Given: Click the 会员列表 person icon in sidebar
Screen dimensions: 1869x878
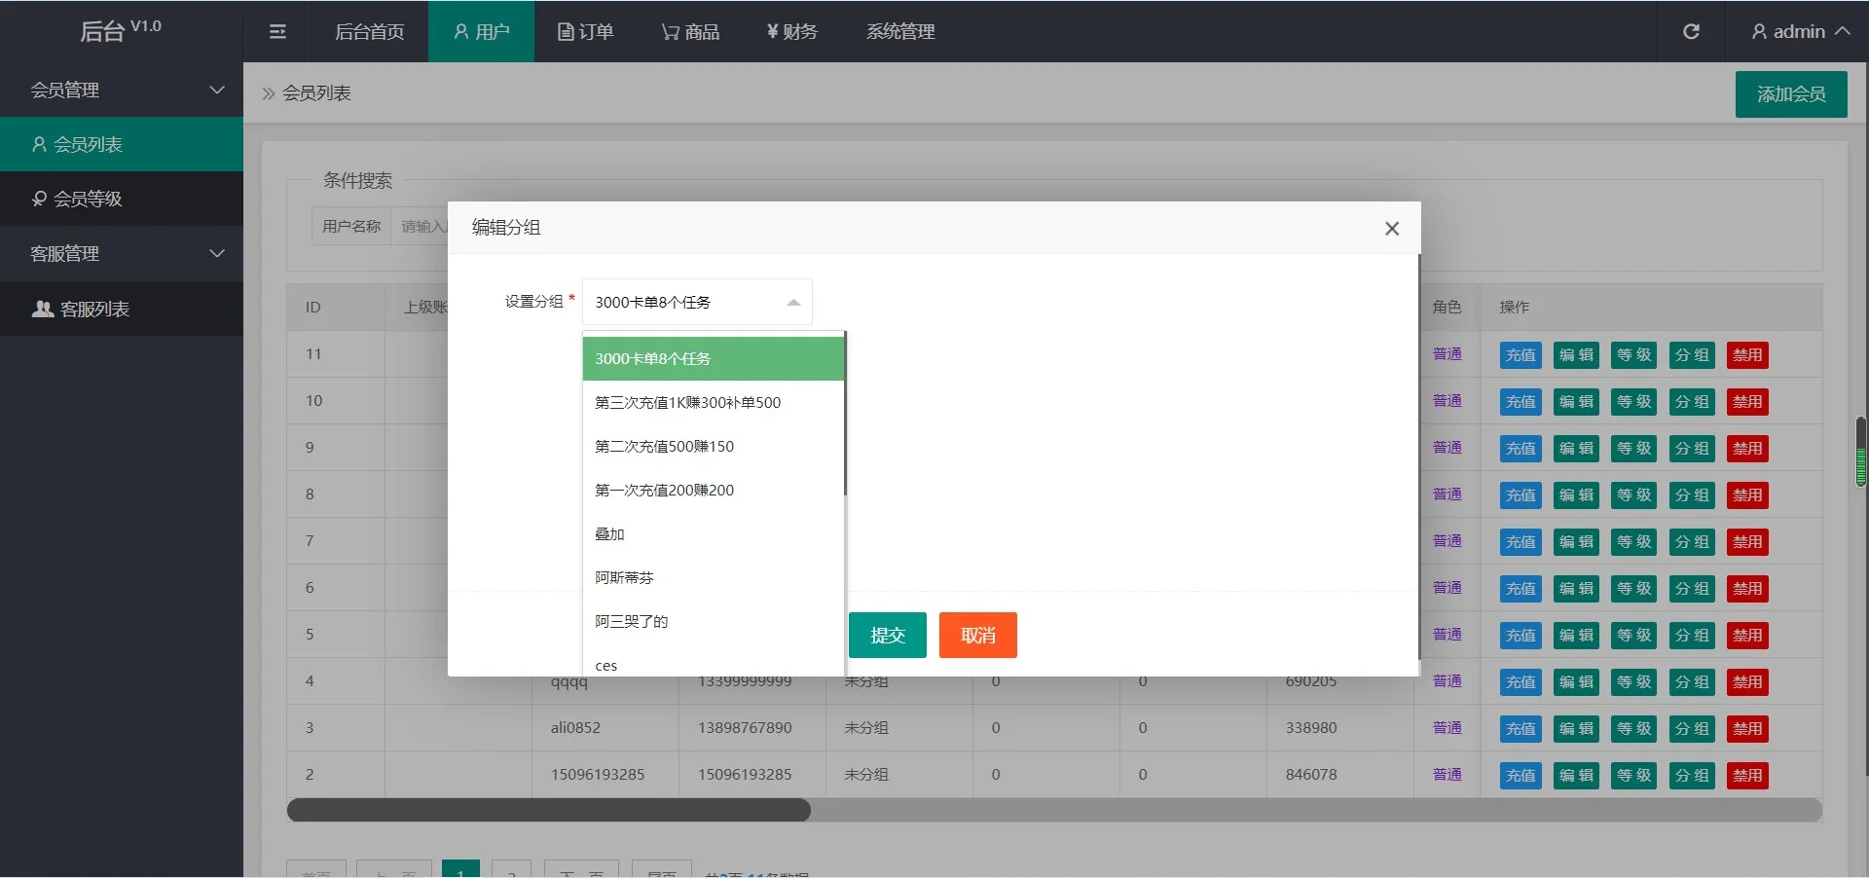Looking at the screenshot, I should (39, 144).
